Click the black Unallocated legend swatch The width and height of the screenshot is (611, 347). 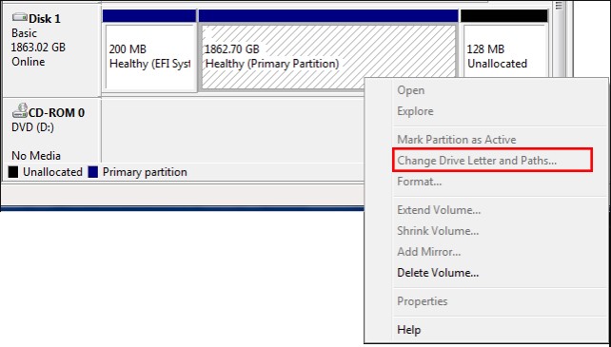click(13, 172)
